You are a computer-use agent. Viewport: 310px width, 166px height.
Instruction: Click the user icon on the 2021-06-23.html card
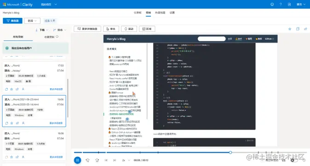(23, 123)
